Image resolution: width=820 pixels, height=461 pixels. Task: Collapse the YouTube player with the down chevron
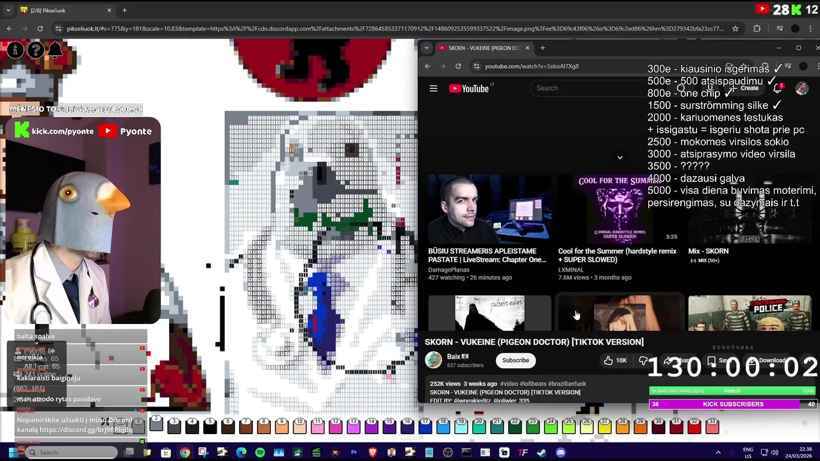pos(619,158)
